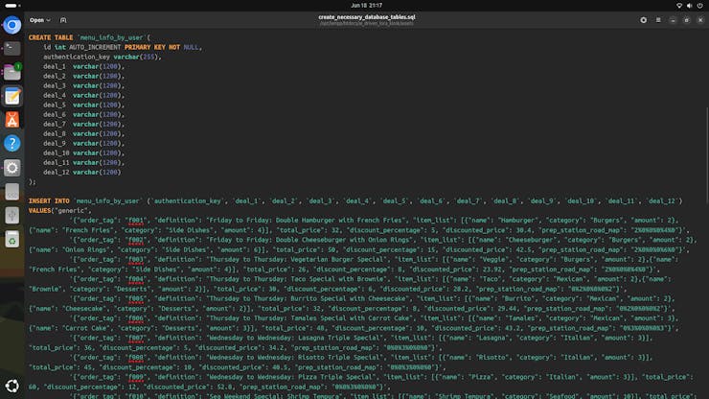Click the text Risotto Triple Special
The width and height of the screenshot is (709, 399).
point(339,358)
